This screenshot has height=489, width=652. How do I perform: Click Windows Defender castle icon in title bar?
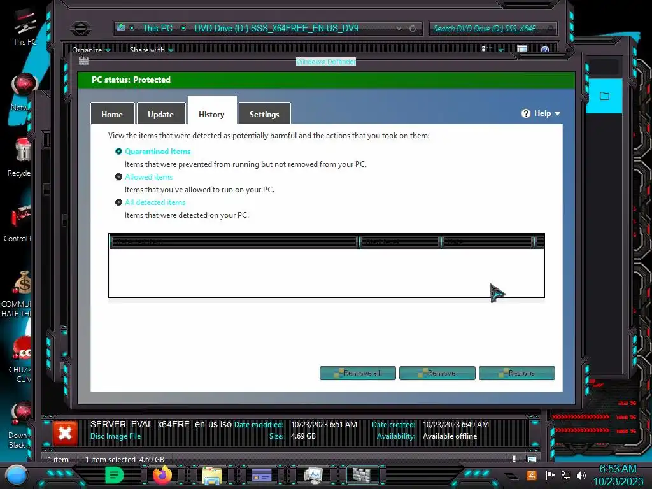click(83, 62)
